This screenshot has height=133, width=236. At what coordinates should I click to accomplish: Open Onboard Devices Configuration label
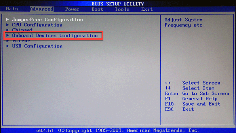tap(55, 36)
